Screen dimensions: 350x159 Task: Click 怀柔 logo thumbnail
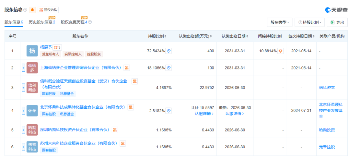pos(32,110)
